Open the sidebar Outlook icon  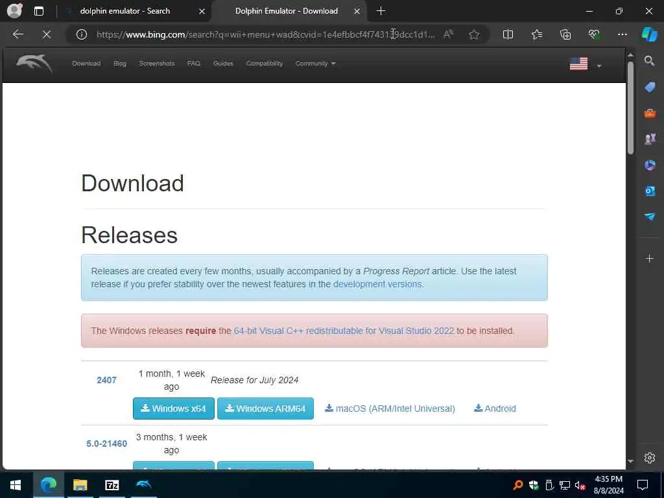coord(650,191)
